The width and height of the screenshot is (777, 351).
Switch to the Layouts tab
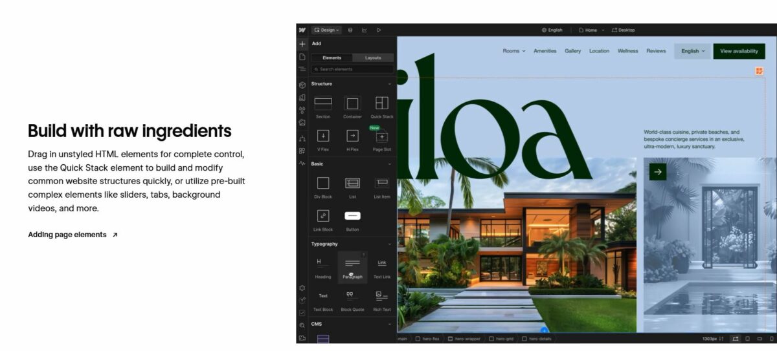coord(373,58)
